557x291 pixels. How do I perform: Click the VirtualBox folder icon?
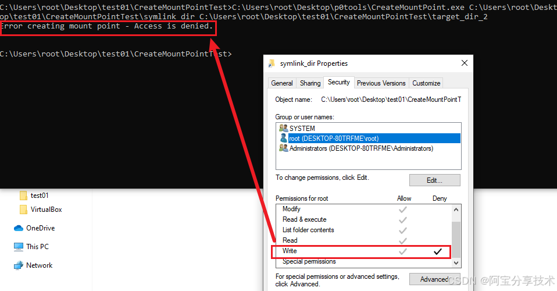click(x=23, y=210)
